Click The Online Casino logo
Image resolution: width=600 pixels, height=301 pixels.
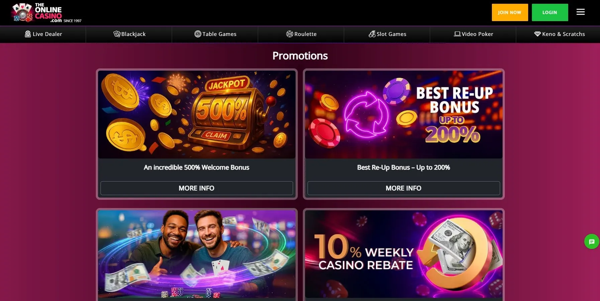(46, 13)
